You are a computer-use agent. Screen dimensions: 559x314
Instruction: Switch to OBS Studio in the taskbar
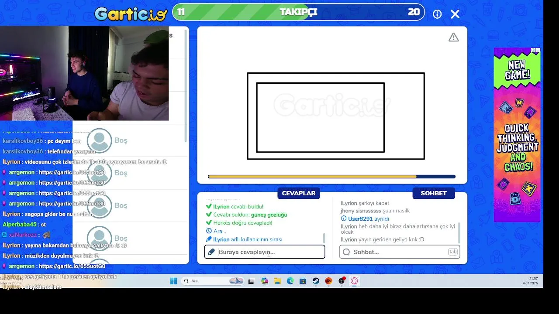pyautogui.click(x=342, y=281)
